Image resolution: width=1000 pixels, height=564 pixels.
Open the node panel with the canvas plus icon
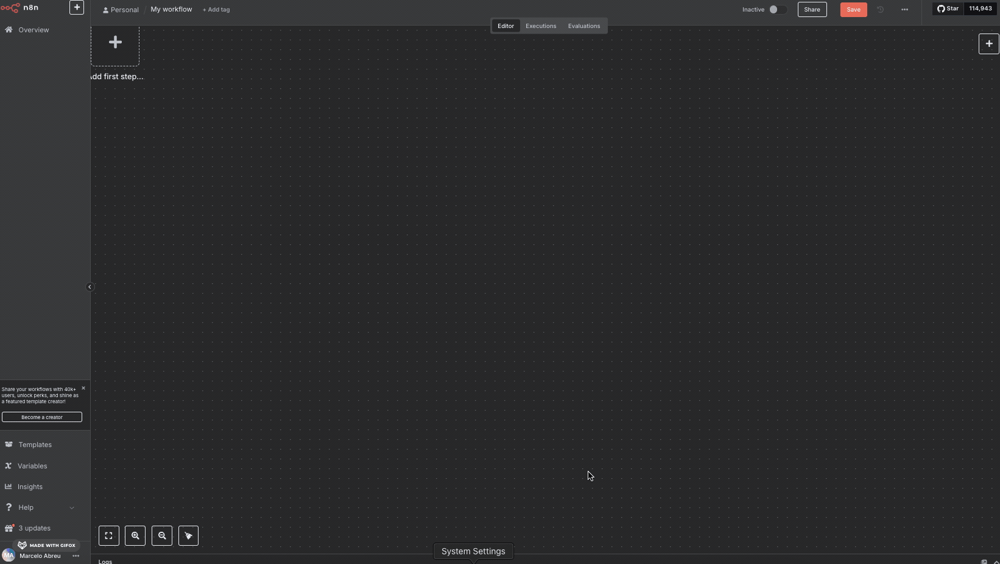988,43
